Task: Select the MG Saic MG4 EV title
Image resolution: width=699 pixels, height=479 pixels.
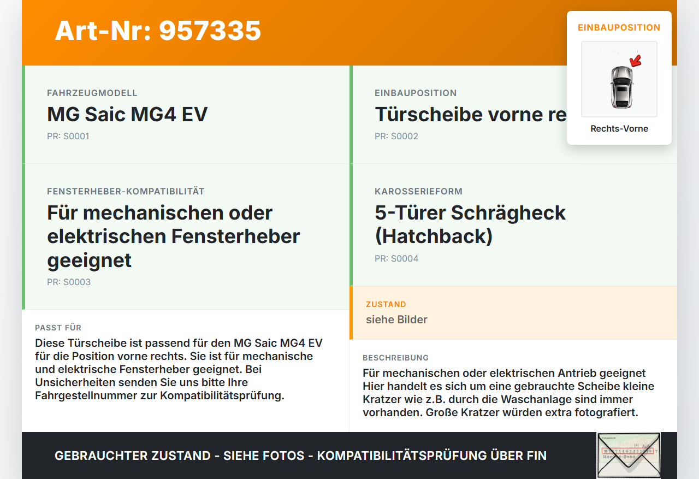Action: 127,114
